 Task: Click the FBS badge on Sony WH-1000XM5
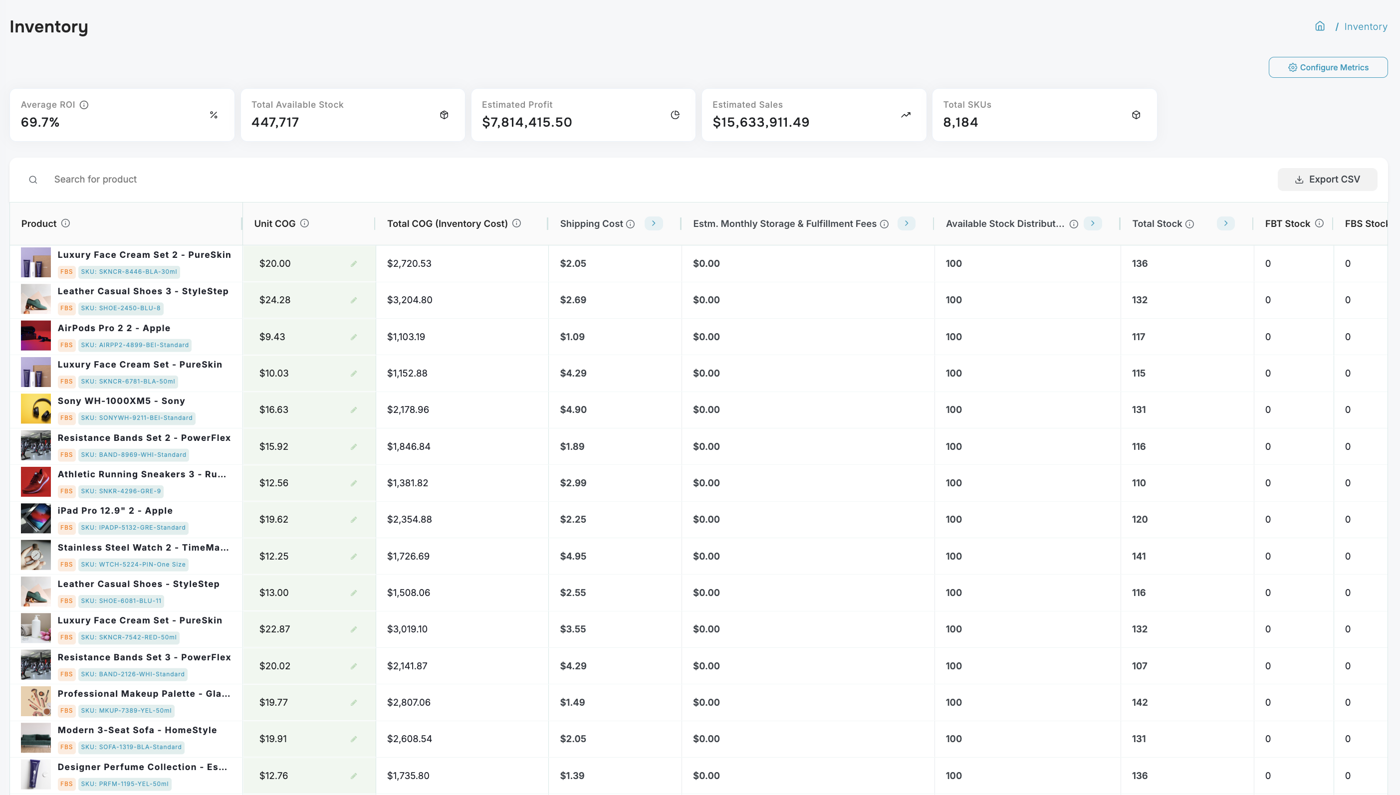[x=67, y=418]
